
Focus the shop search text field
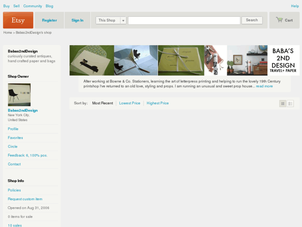(x=184, y=20)
